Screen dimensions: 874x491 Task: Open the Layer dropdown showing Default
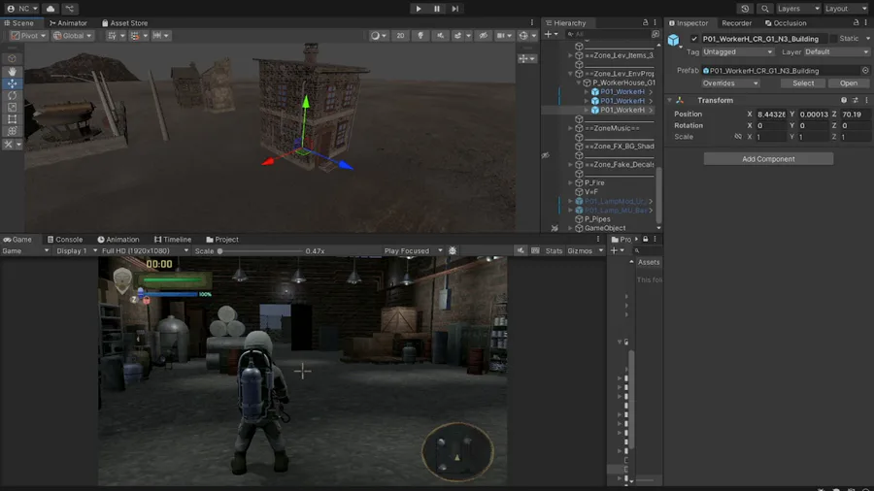[x=836, y=51]
